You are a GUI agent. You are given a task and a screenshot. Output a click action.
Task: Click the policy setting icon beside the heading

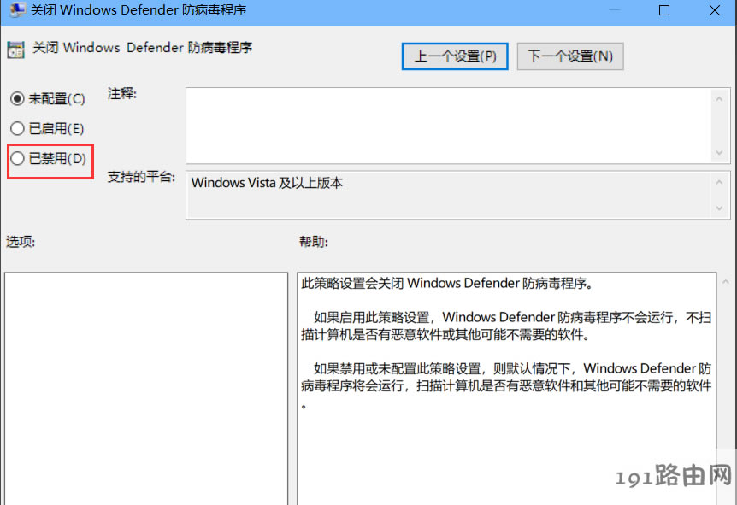tap(15, 50)
